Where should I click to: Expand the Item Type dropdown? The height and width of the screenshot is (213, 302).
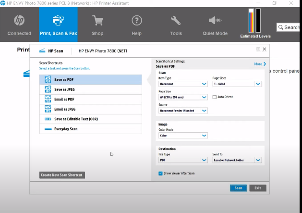(x=183, y=84)
